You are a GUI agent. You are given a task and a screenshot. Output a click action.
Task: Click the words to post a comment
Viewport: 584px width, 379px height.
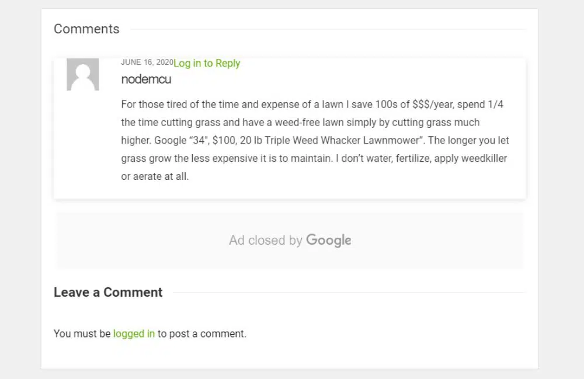201,334
